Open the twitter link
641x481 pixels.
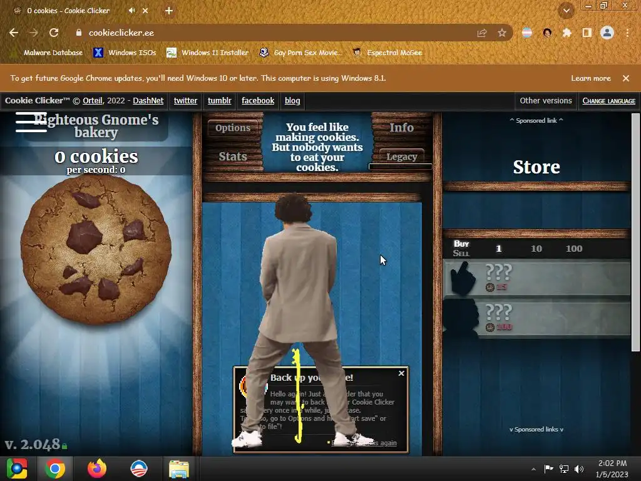click(185, 101)
